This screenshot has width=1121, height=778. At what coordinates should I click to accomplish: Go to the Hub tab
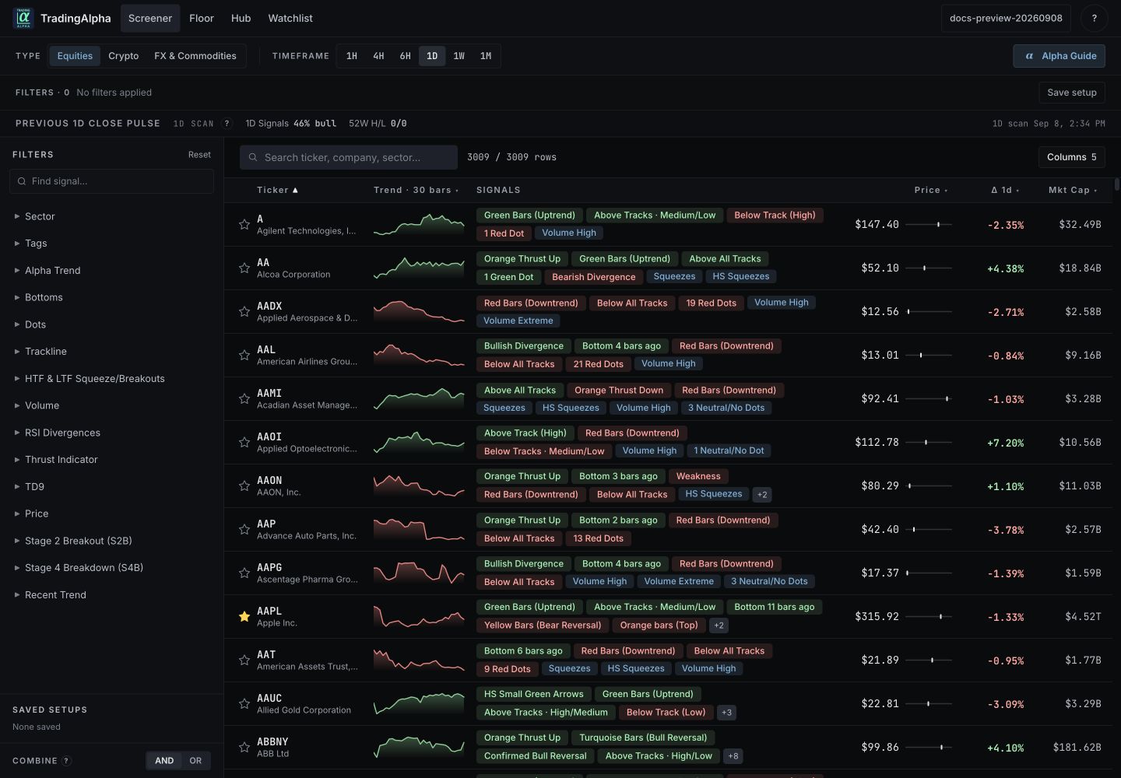(241, 18)
